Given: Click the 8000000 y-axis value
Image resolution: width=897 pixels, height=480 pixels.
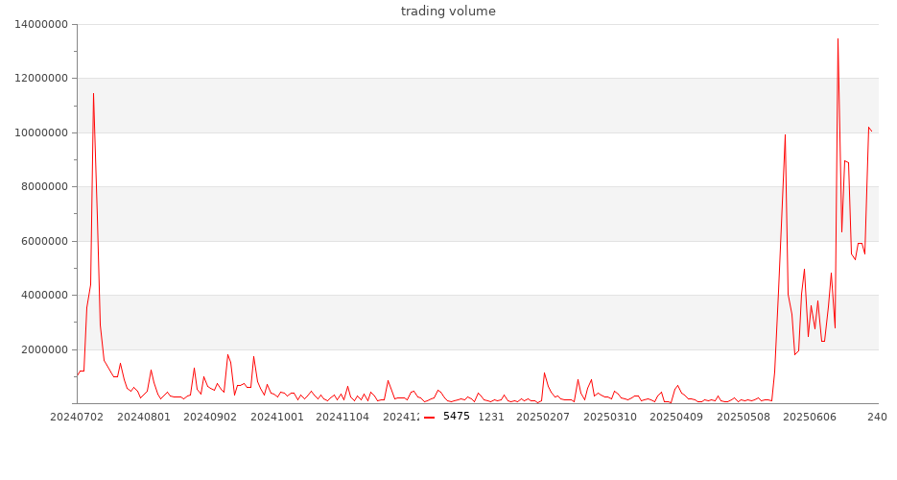Looking at the screenshot, I should point(43,187).
